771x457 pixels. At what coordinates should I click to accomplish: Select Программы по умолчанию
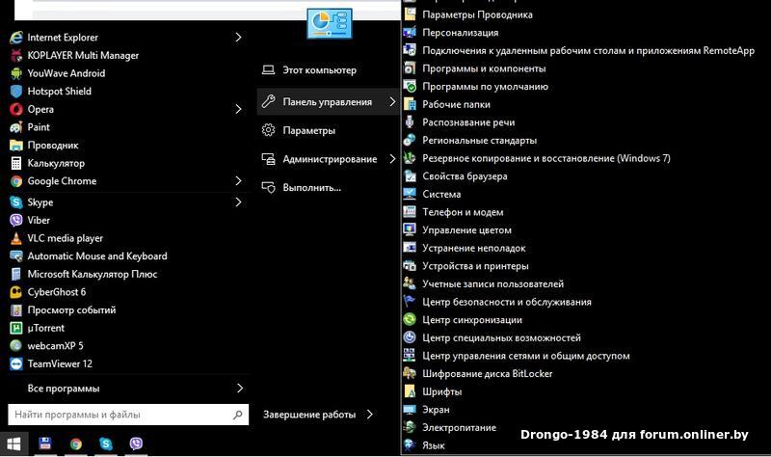point(485,86)
